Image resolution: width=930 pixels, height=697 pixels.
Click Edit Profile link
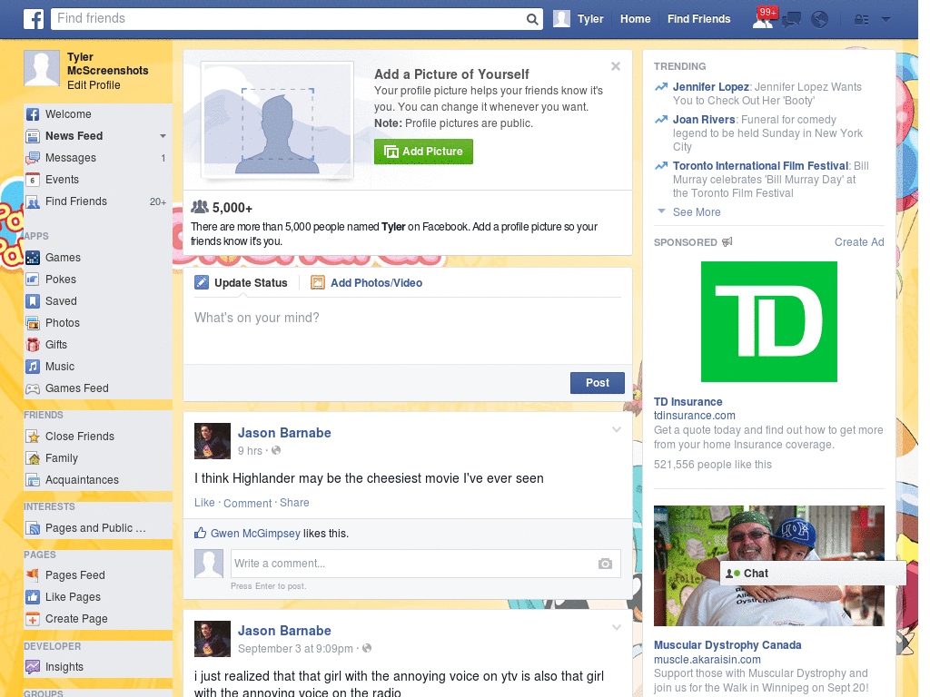pyautogui.click(x=94, y=85)
